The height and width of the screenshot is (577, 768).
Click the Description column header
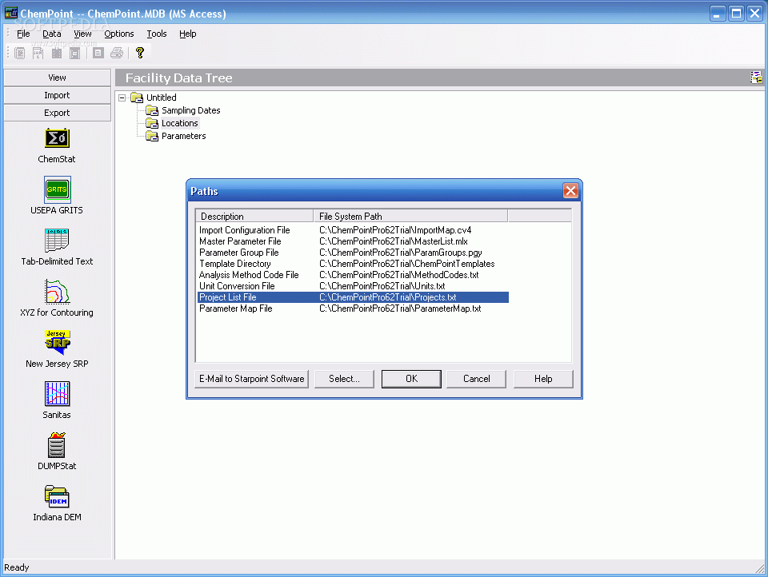(x=254, y=217)
